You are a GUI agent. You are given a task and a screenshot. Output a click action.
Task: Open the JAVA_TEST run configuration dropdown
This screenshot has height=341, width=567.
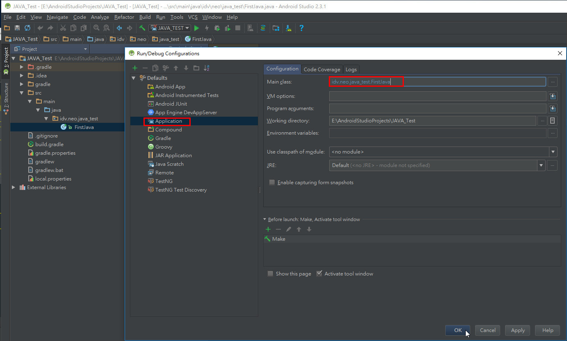pyautogui.click(x=170, y=28)
